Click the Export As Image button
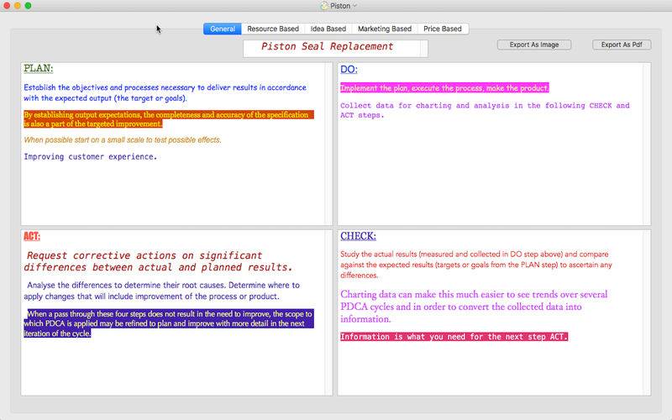This screenshot has height=420, width=672. (534, 45)
